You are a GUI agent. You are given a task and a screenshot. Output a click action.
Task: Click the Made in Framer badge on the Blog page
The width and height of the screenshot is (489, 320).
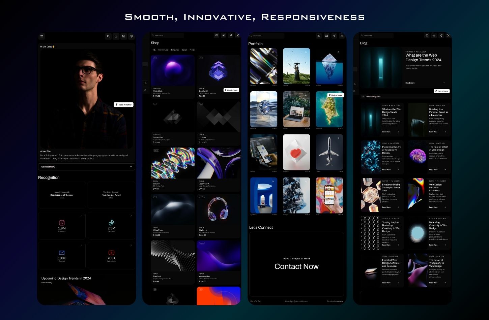click(441, 91)
